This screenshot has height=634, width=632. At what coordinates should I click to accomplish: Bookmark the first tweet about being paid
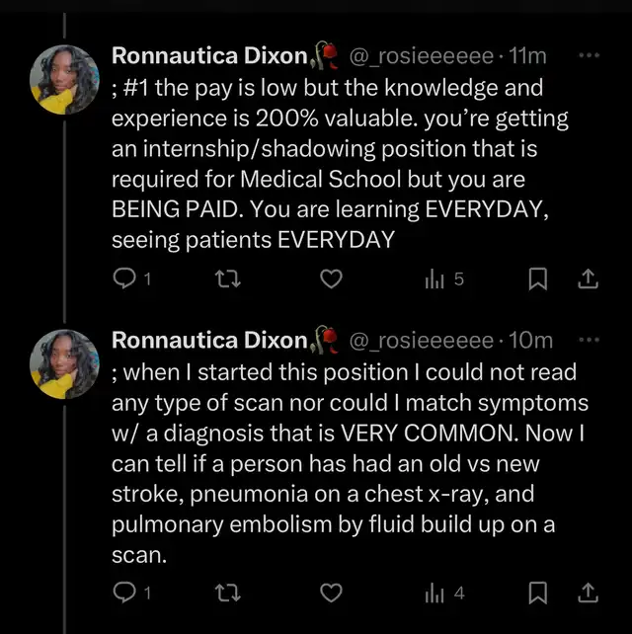538,280
